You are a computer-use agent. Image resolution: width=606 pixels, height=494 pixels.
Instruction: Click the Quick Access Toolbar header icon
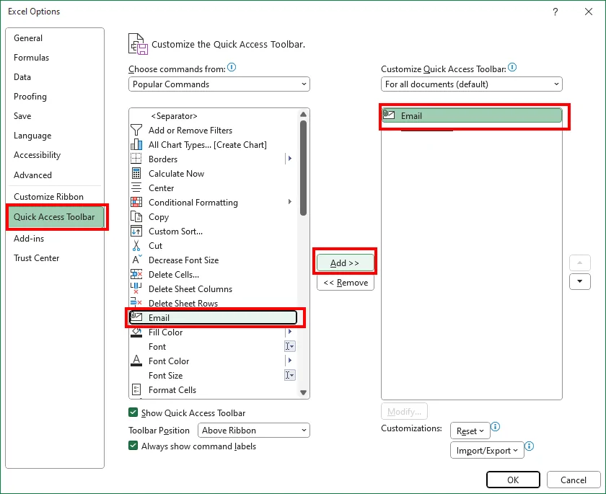[138, 44]
